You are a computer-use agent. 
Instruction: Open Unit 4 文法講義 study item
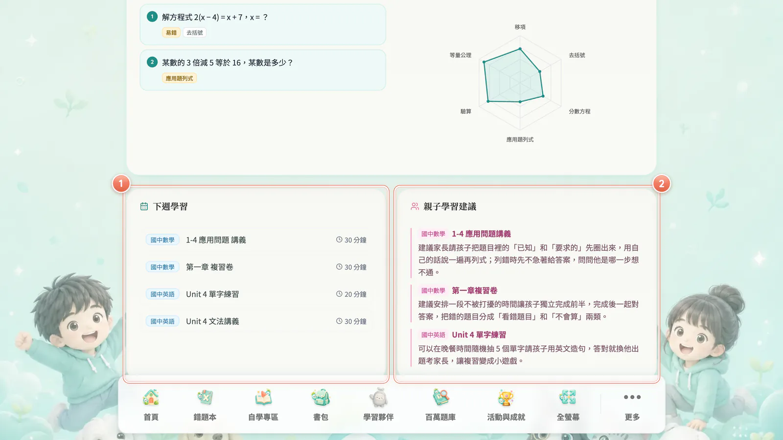(x=256, y=321)
